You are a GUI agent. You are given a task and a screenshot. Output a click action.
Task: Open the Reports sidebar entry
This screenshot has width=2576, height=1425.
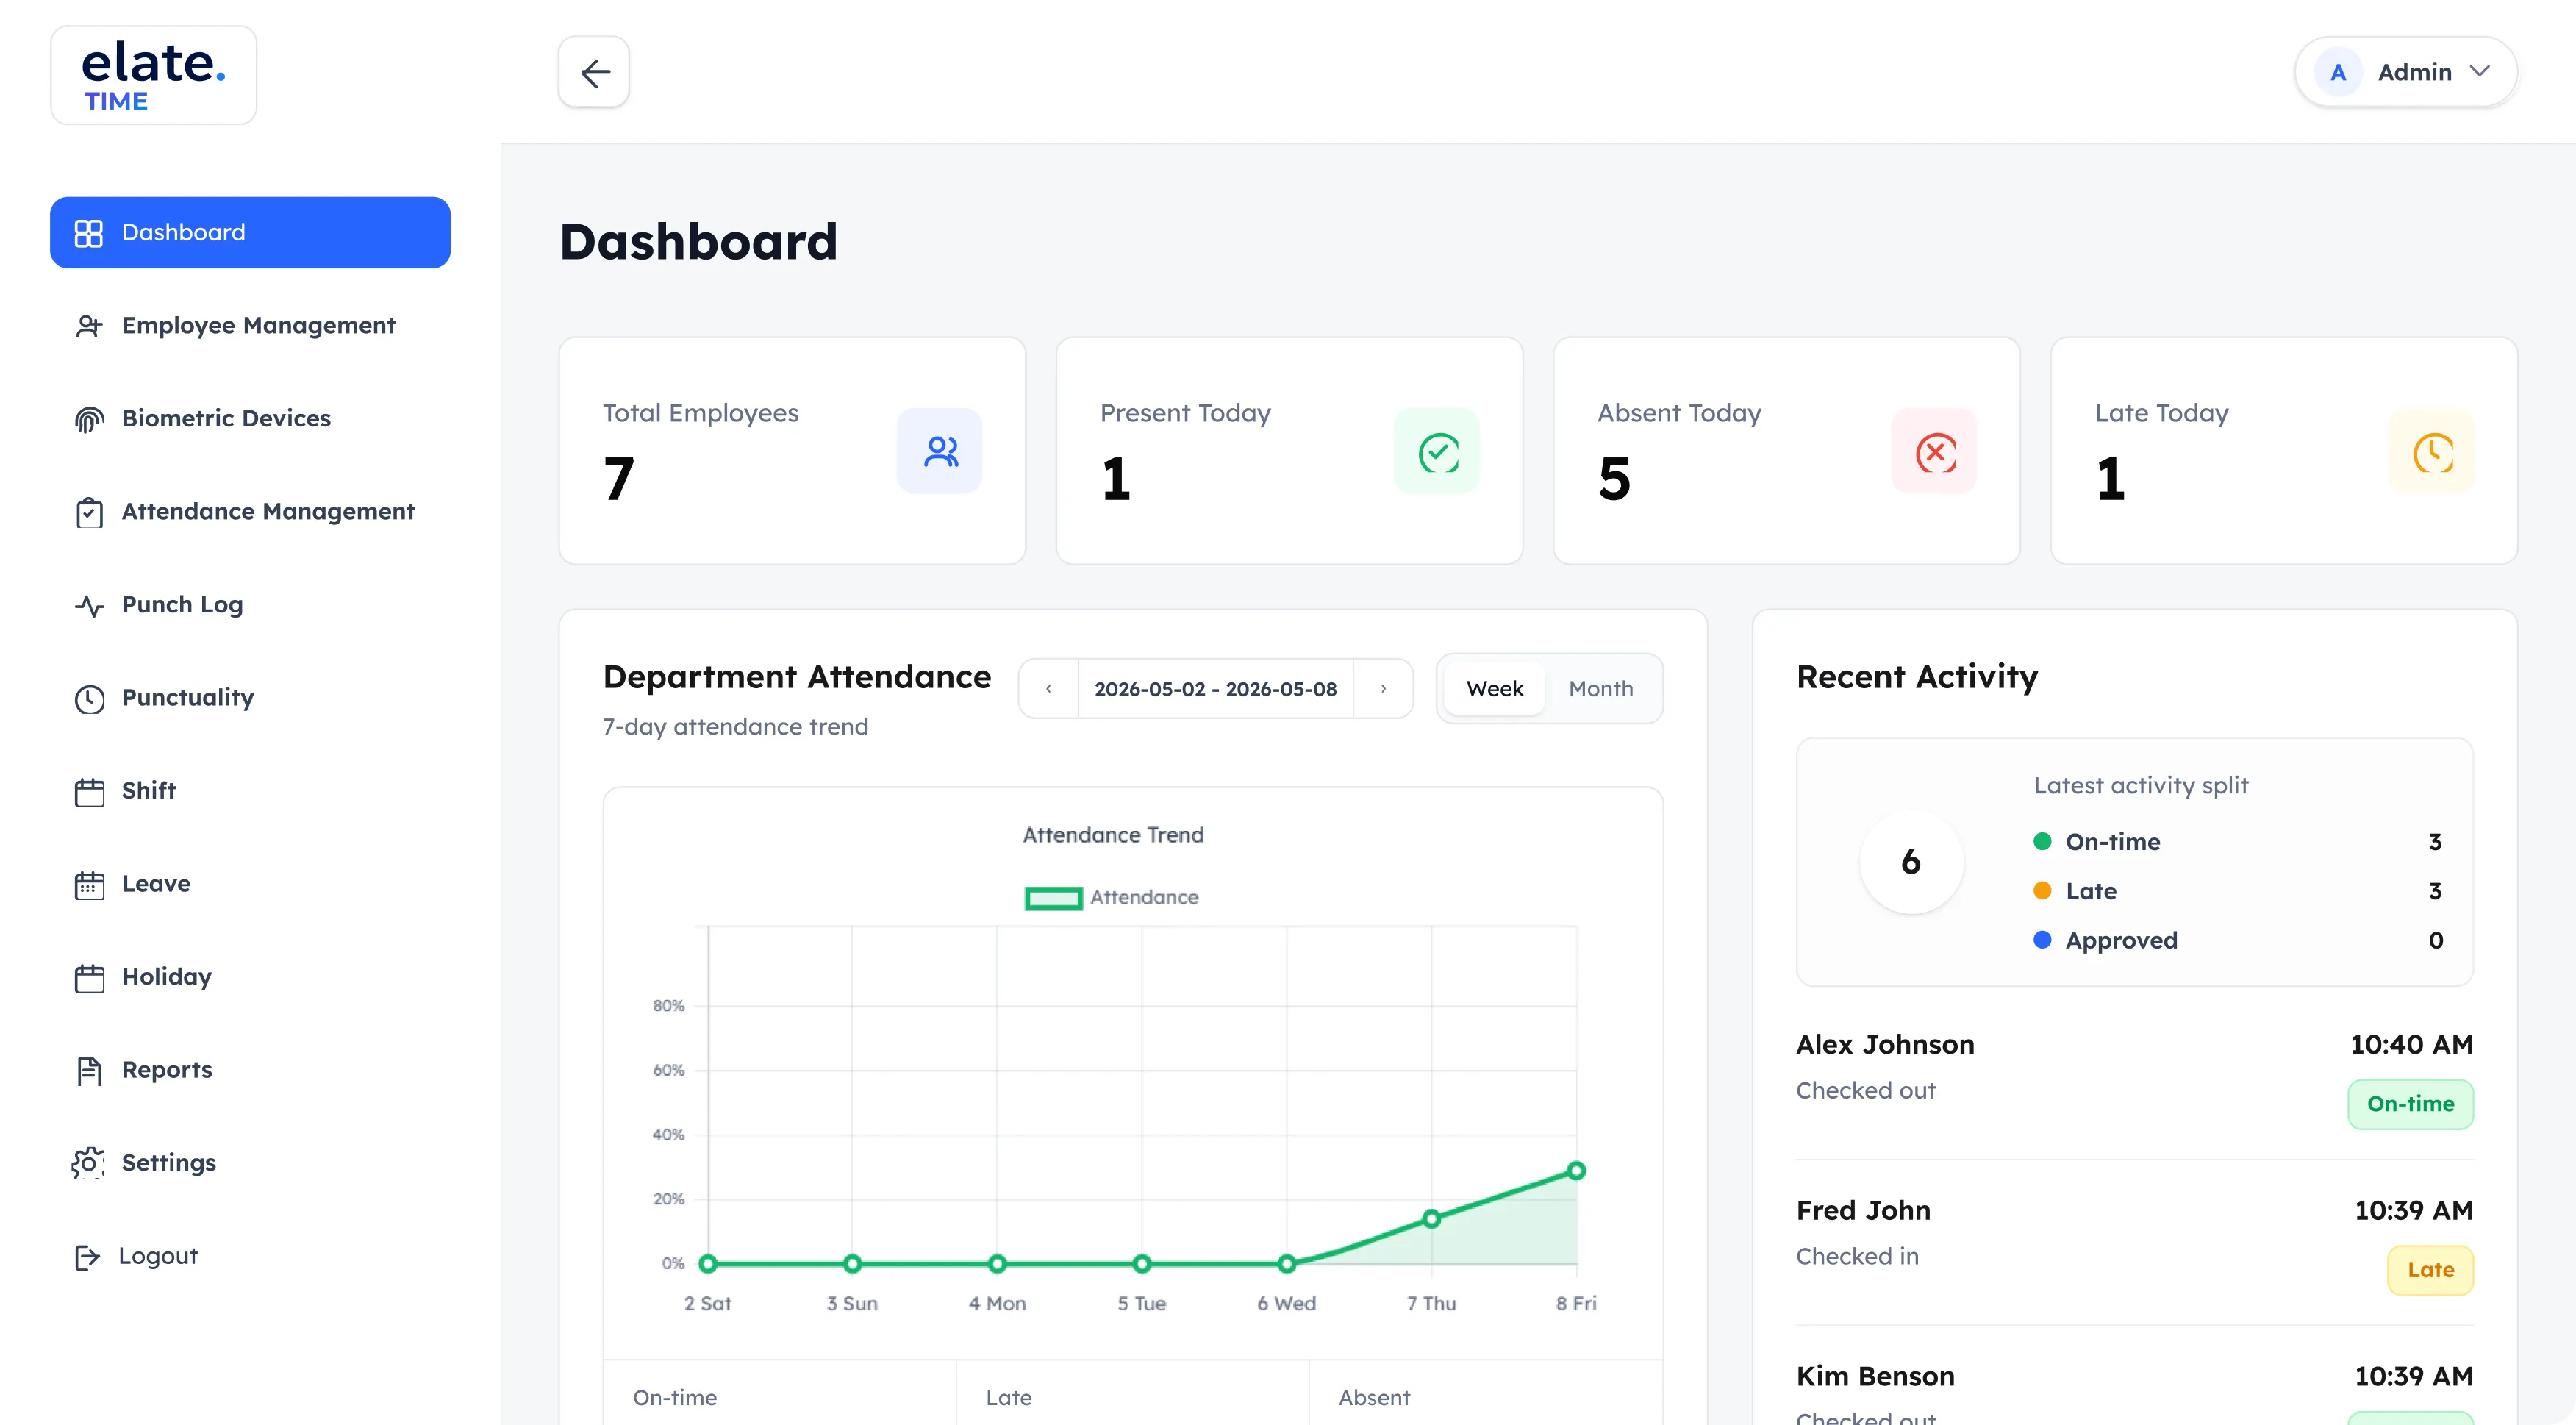(250, 1069)
